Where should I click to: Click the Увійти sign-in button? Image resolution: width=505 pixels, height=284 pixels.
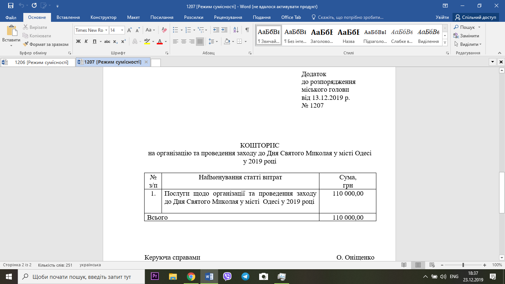point(442,17)
